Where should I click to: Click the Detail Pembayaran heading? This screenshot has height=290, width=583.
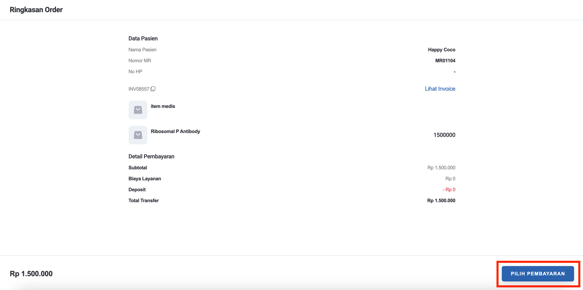click(x=151, y=156)
